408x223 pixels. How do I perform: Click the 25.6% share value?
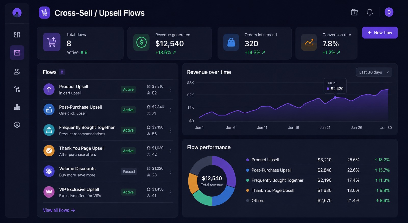click(x=353, y=160)
